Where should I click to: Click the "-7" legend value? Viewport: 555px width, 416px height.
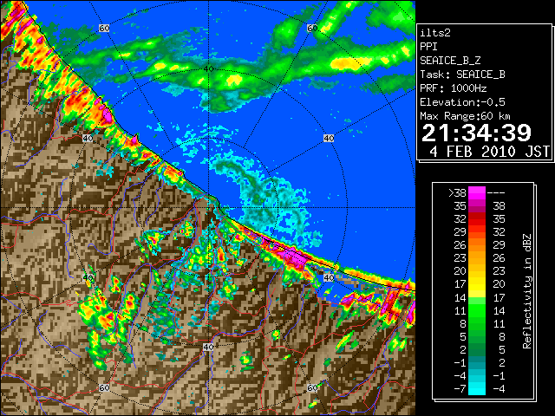click(460, 389)
